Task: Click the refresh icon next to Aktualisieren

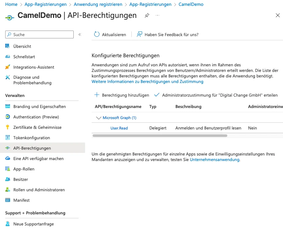Action: 97,34
